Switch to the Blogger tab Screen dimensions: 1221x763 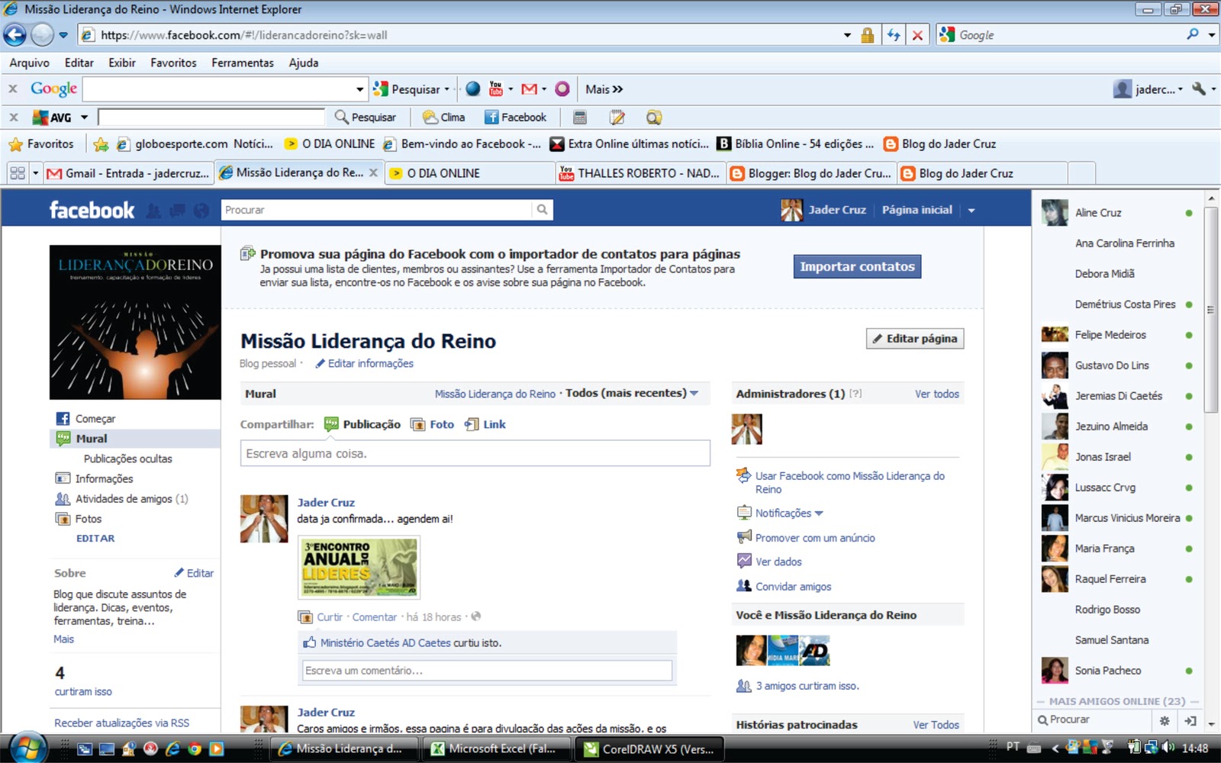(x=812, y=173)
